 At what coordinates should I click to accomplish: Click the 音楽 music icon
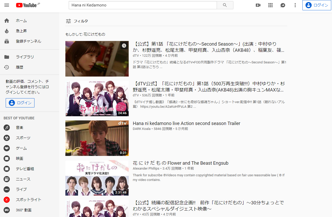pyautogui.click(x=7, y=128)
